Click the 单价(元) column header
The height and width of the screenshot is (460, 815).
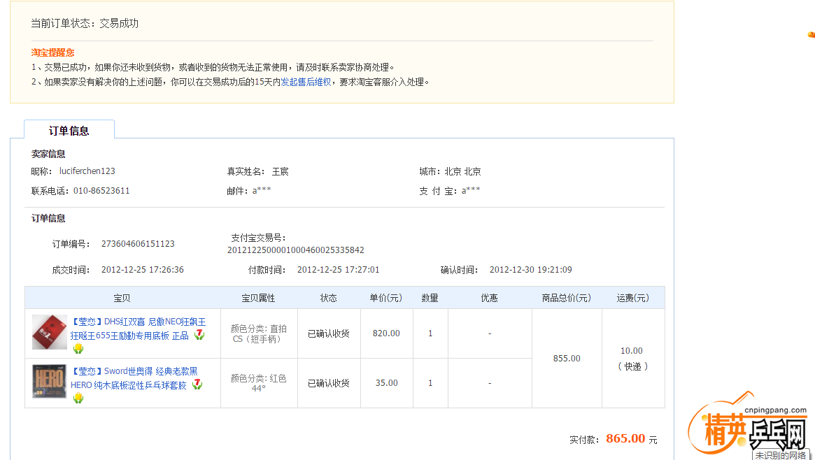tap(385, 298)
